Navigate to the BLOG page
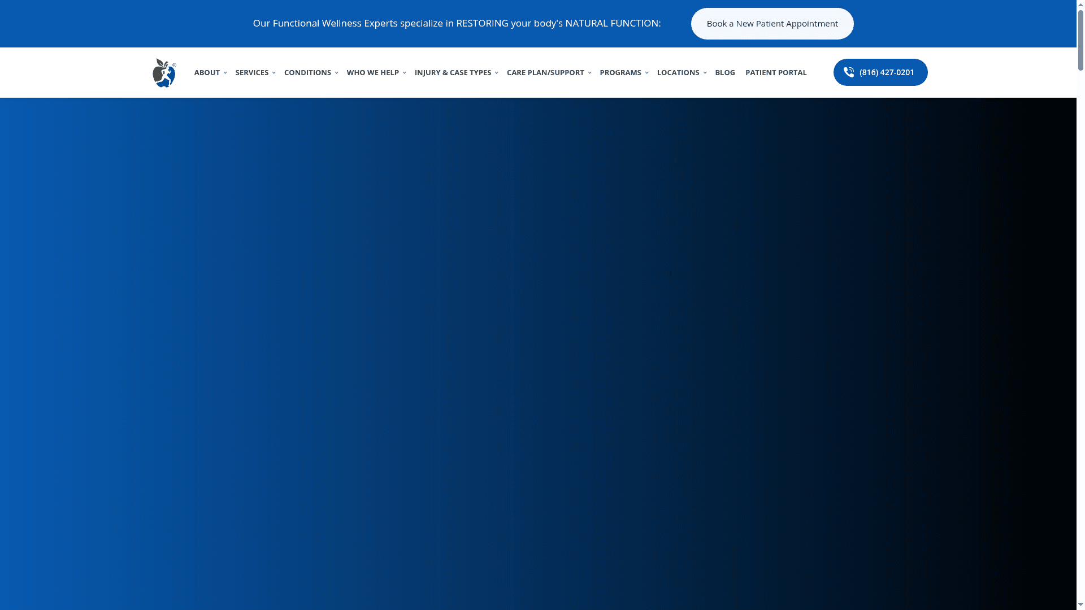 (725, 72)
